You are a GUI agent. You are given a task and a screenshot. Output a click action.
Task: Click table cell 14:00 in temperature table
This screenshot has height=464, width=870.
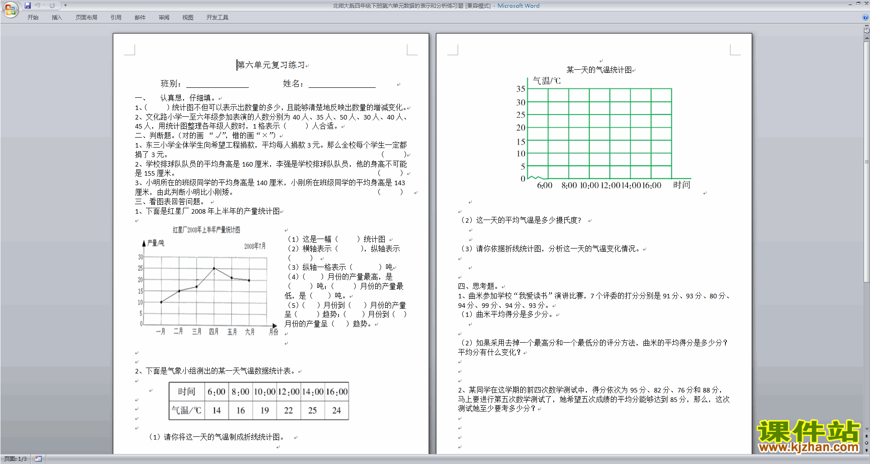click(x=312, y=392)
